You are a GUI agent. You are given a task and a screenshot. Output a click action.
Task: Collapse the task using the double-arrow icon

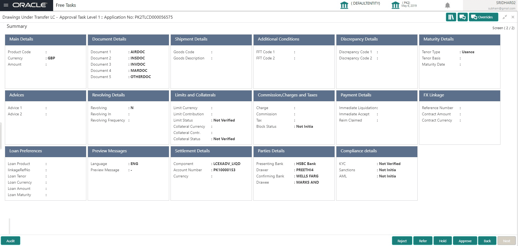(505, 17)
